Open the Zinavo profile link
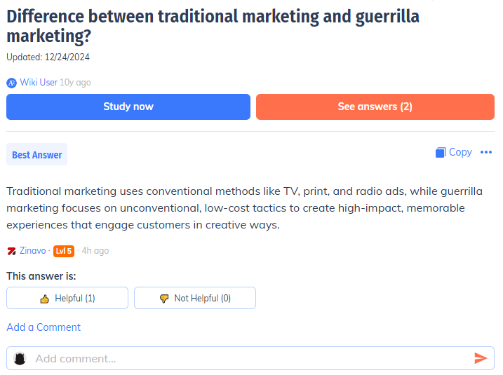 click(33, 251)
